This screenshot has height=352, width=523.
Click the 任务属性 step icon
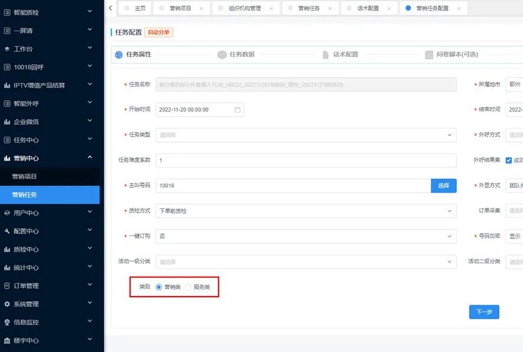pyautogui.click(x=118, y=55)
